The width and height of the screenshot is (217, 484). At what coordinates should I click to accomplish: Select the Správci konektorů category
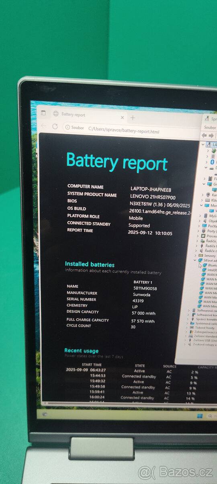coord(204,319)
